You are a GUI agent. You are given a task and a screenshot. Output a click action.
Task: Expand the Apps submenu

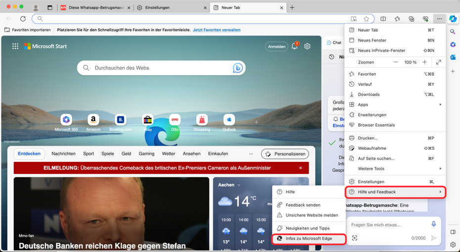pos(395,105)
